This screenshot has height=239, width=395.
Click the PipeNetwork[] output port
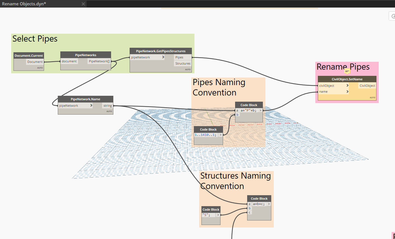(x=99, y=61)
